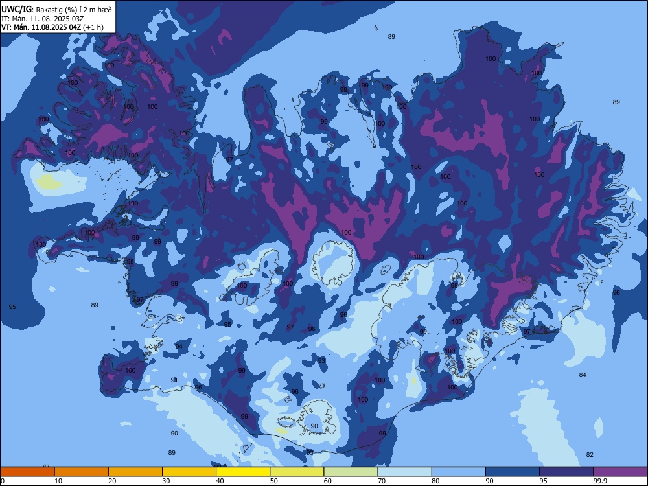This screenshot has width=648, height=486.
Task: Select the indigo 95-99.9 legend swatch
Action: pyautogui.click(x=566, y=472)
